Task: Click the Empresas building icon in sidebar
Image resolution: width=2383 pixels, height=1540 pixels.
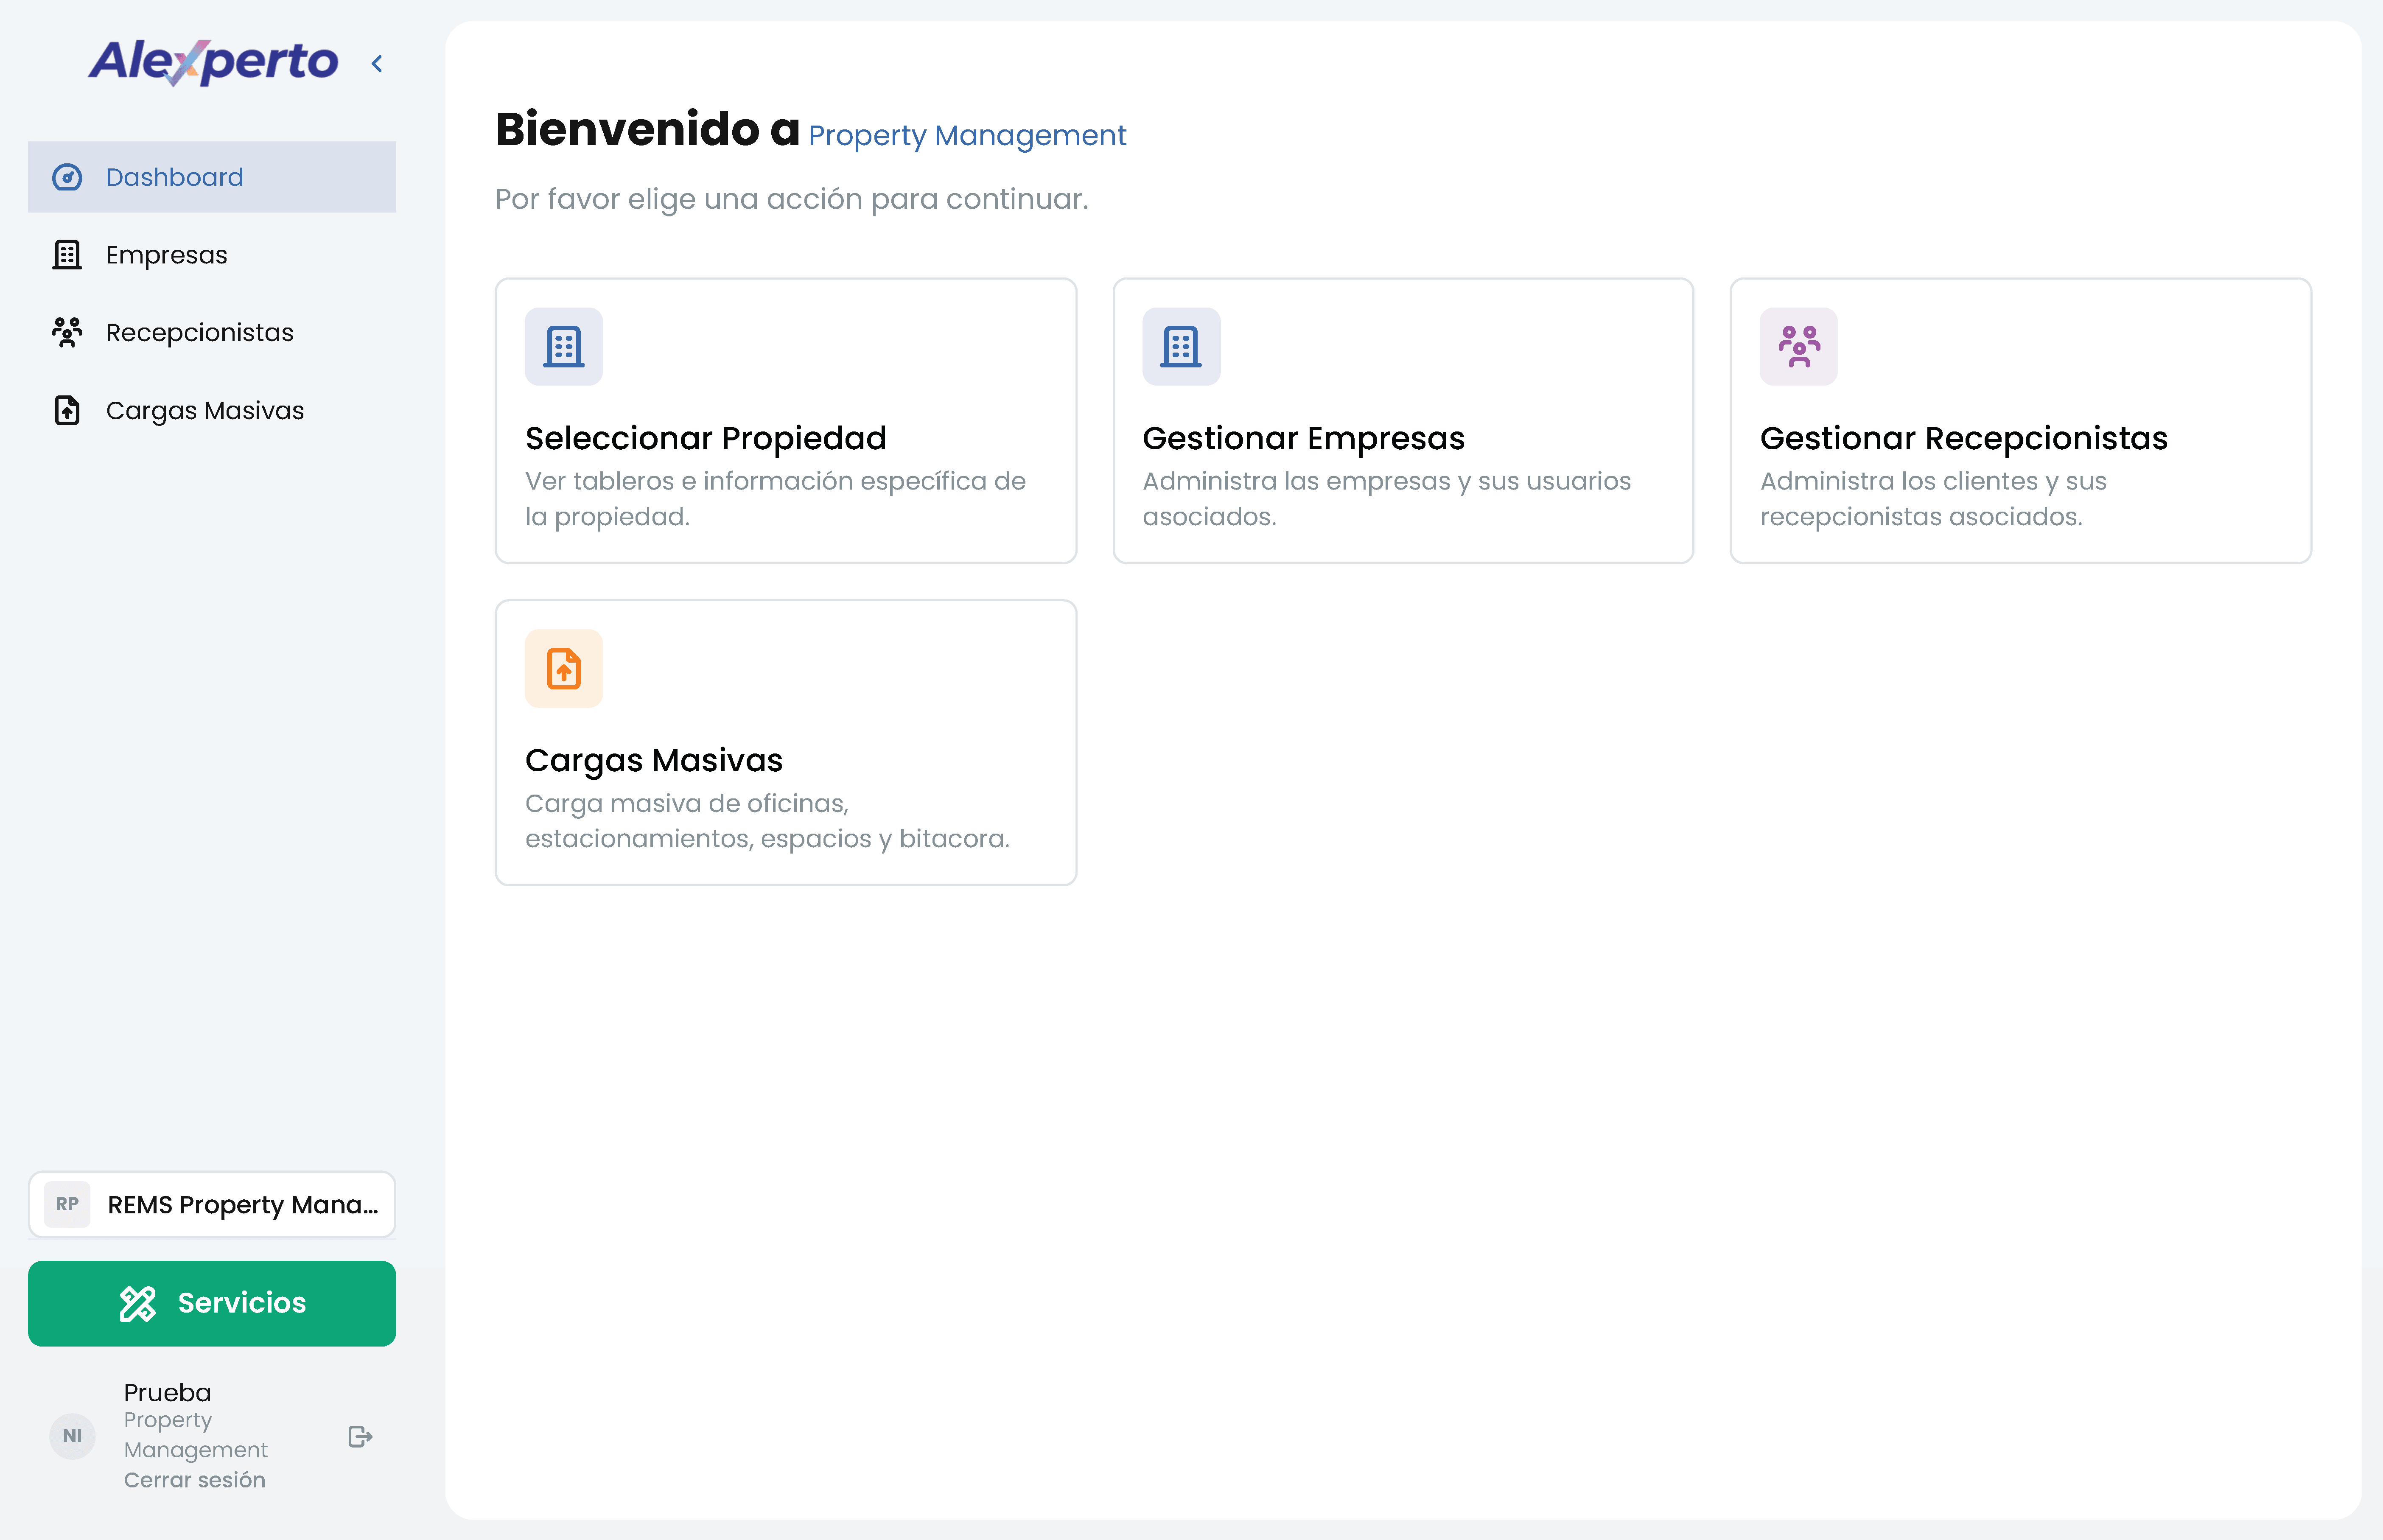Action: point(67,255)
